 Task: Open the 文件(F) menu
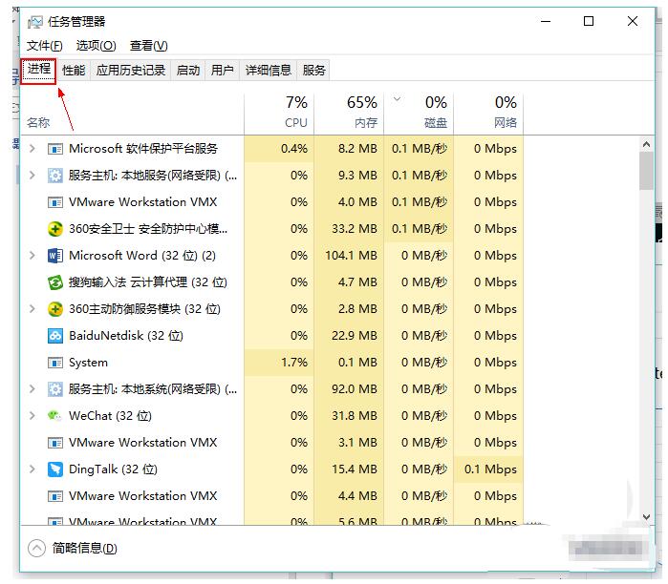(x=44, y=46)
